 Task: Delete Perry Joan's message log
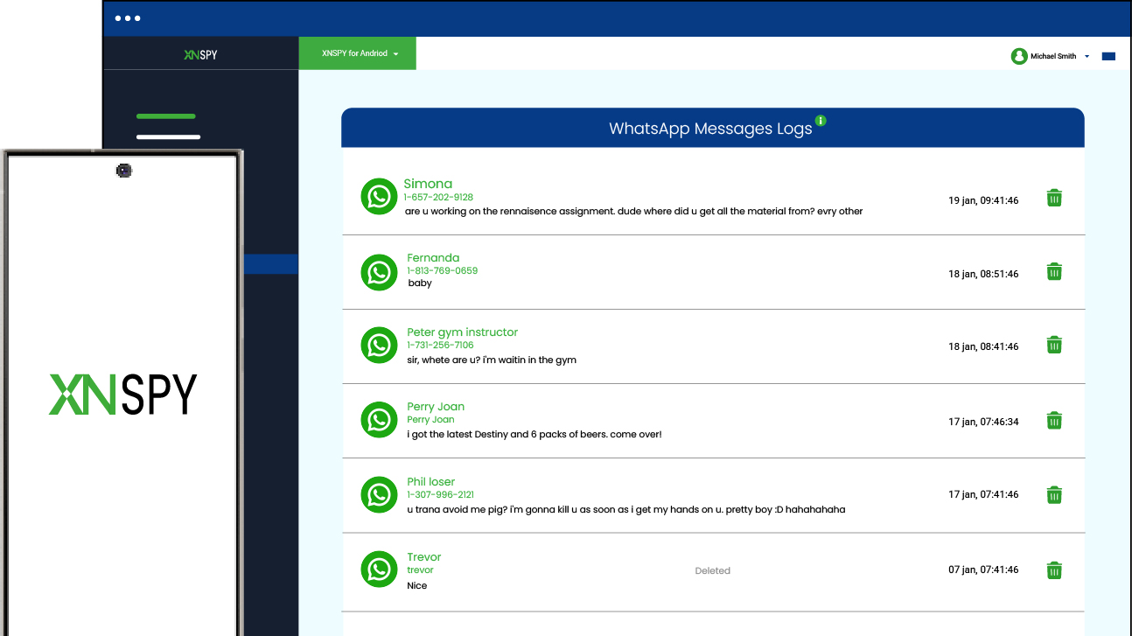pos(1055,421)
